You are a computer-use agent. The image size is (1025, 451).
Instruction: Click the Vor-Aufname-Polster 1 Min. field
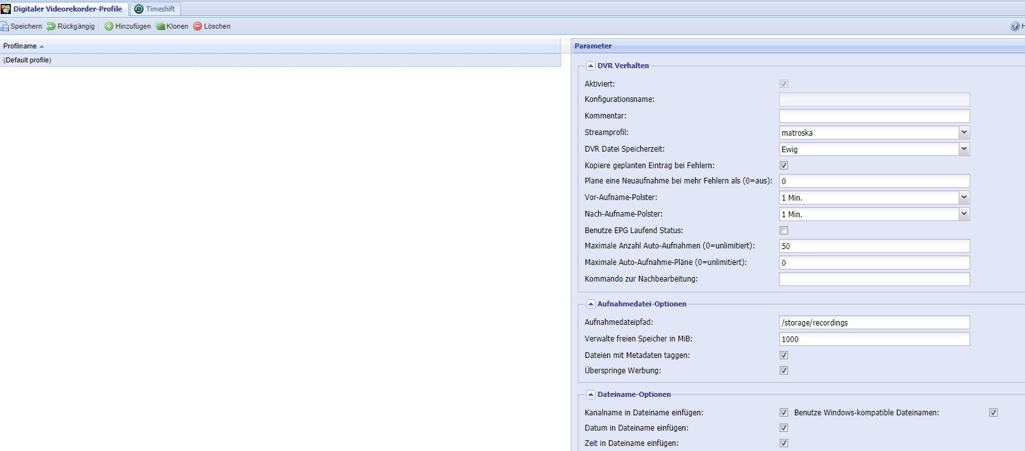(x=869, y=197)
